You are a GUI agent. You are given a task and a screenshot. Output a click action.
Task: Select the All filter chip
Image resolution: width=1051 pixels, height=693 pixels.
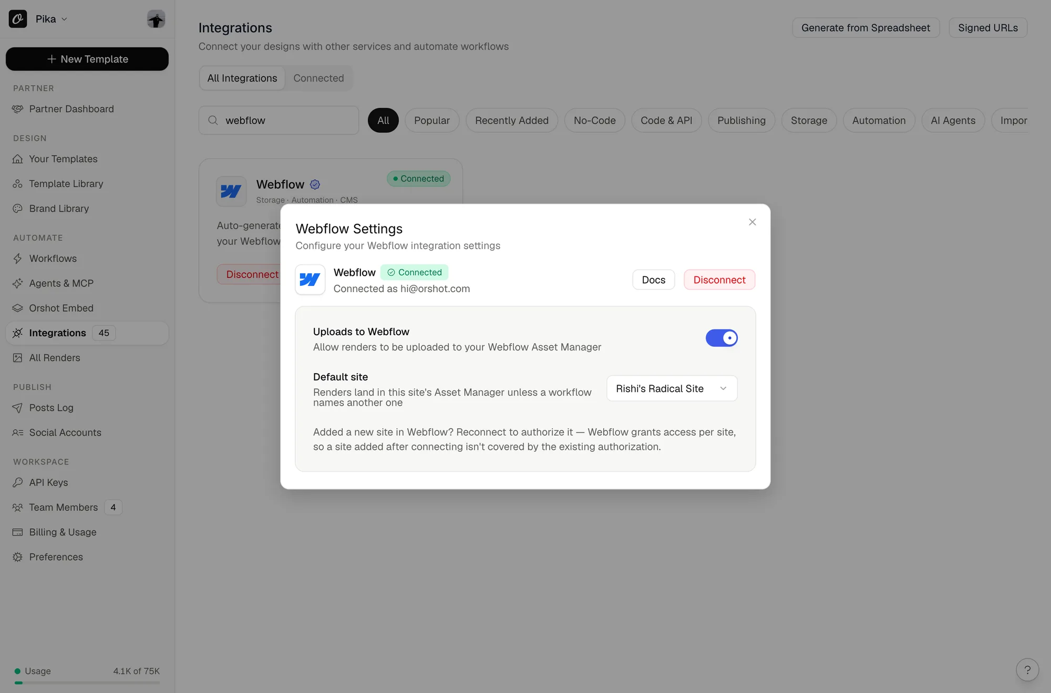[x=383, y=120]
